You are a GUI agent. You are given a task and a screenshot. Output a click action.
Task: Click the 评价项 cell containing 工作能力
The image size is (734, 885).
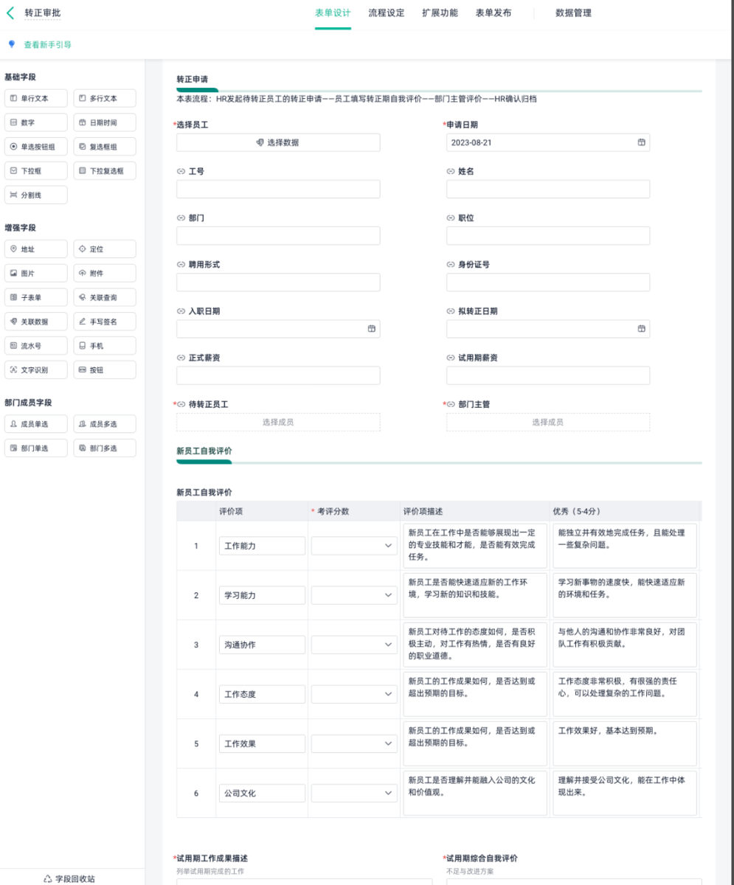pos(262,546)
